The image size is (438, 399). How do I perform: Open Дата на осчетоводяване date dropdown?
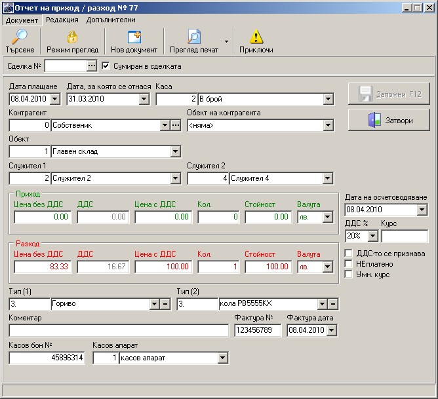pyautogui.click(x=422, y=209)
